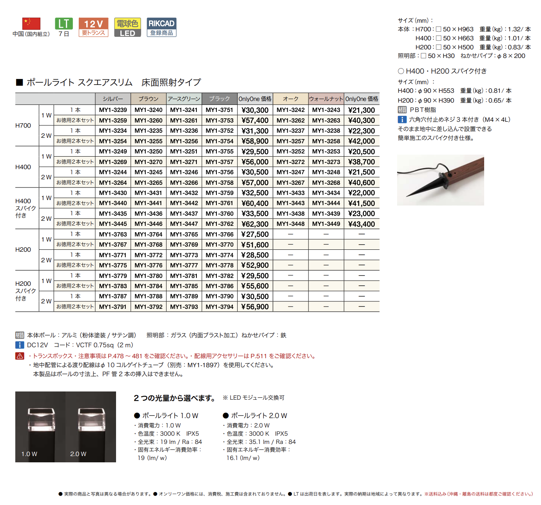Image resolution: width=541 pixels, height=505 pixels.
Task: Click the material icon beside 本体ポール
Action: click(x=20, y=335)
